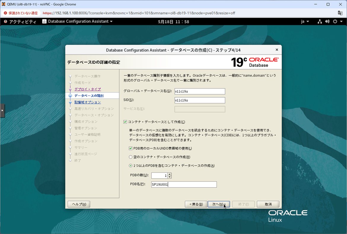Click the Activities Oracle logo icon
The image size is (347, 234).
pos(6,21)
